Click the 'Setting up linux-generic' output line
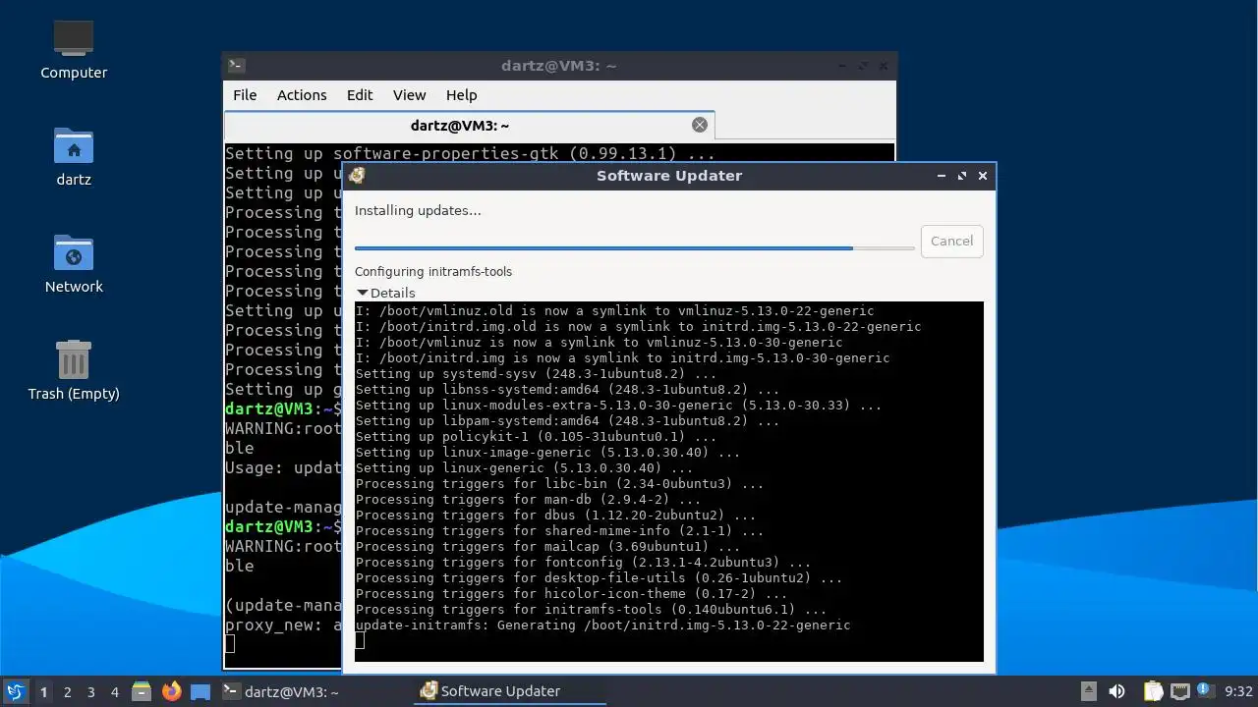 click(524, 467)
